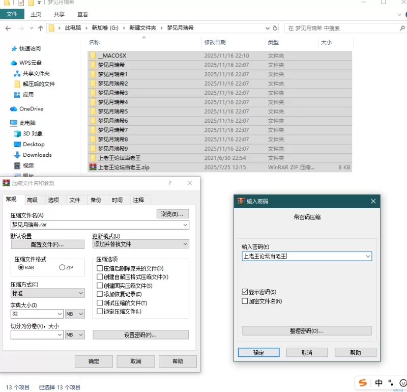This screenshot has height=392, width=407.
Task: Click the 设置密码 button
Action: [x=140, y=335]
